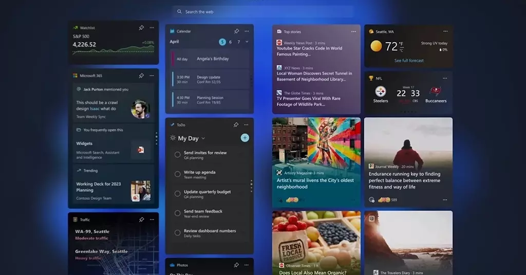Select day 6 in Calendar

230,42
